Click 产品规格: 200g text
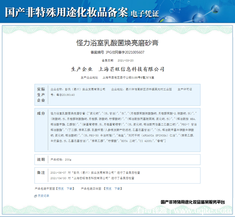 [x=61, y=160]
